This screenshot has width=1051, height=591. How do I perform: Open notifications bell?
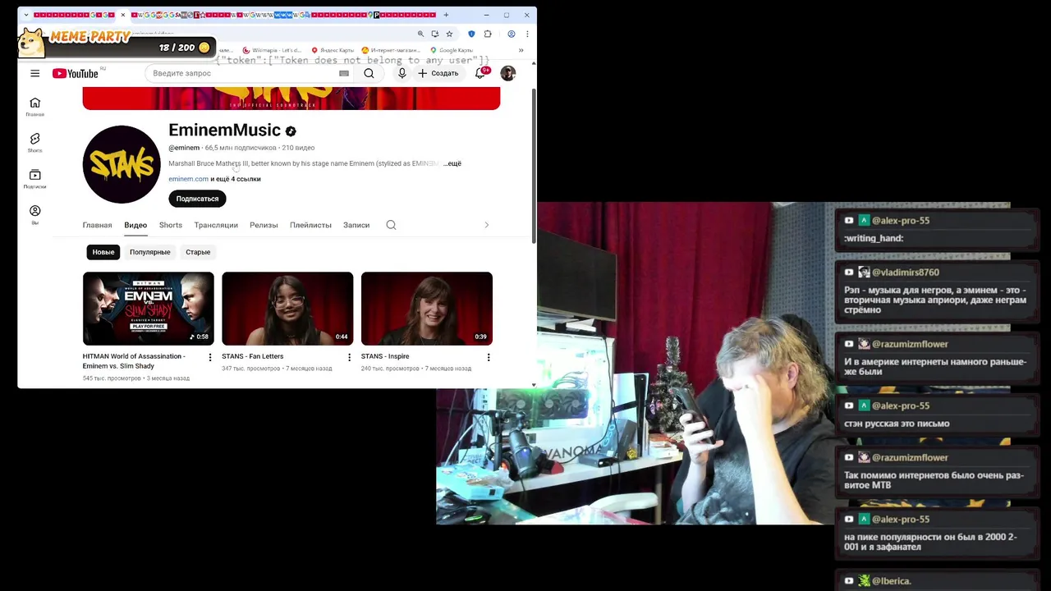(480, 73)
